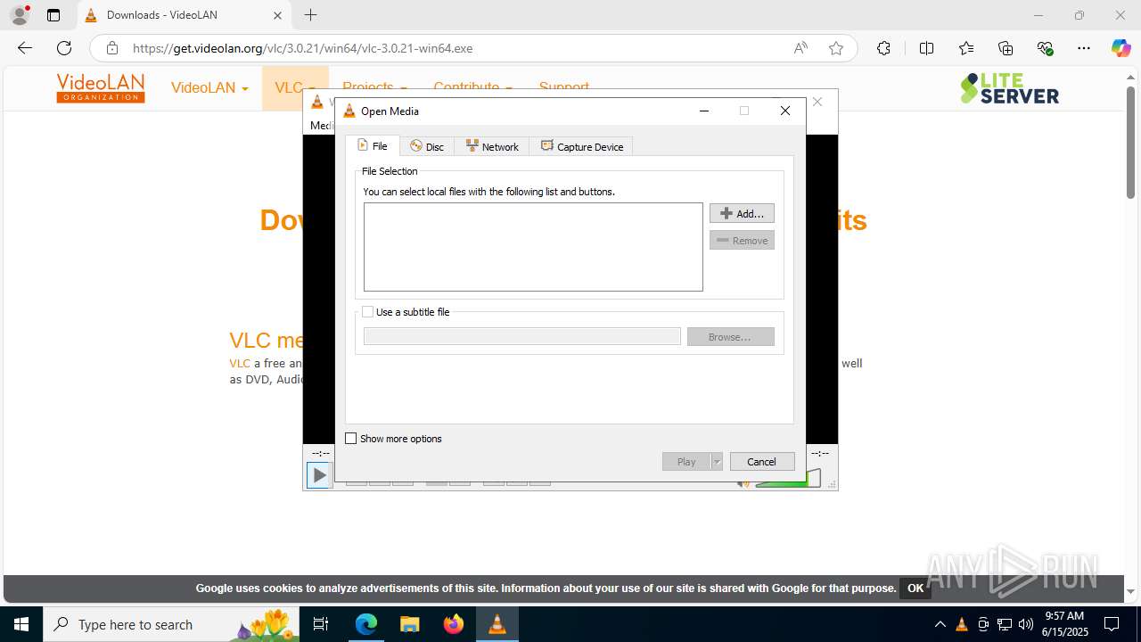Close the Downloads - VideoLAN tab
This screenshot has height=642, width=1141.
(276, 15)
